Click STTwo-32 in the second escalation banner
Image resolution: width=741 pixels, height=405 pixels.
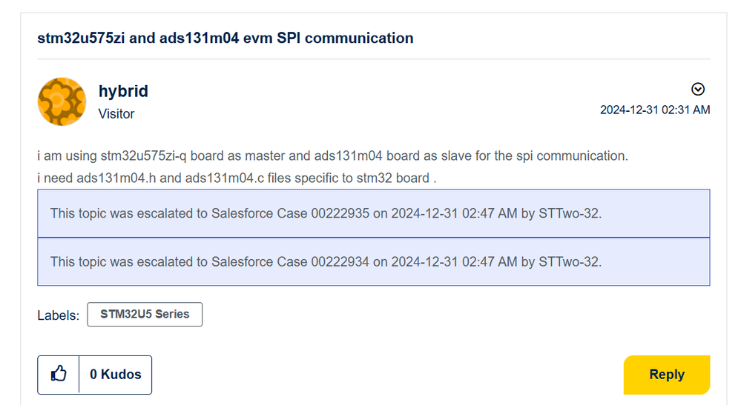pyautogui.click(x=570, y=261)
